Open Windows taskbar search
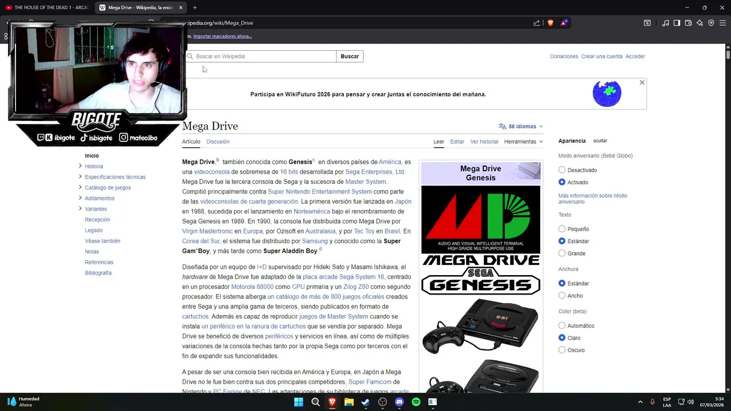 (315, 402)
